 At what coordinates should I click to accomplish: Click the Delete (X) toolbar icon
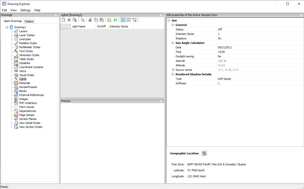[69, 20]
